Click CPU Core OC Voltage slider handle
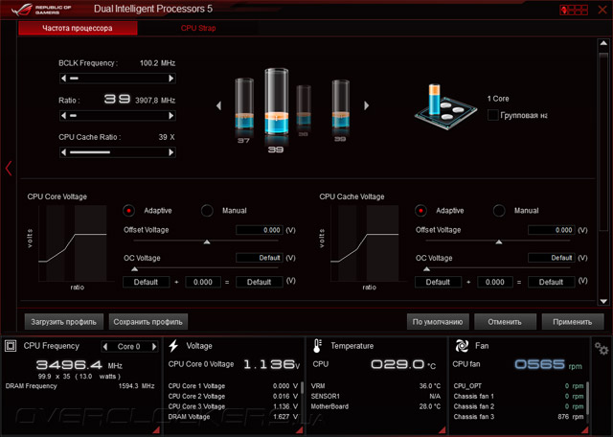 (x=134, y=268)
